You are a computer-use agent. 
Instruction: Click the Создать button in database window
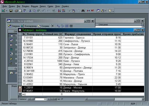coord(44,26)
